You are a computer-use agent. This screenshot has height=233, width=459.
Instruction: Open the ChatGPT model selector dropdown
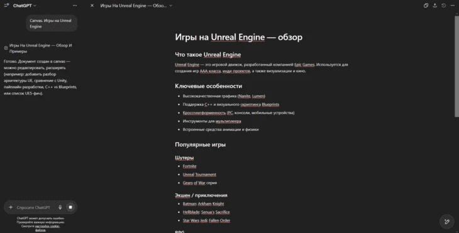[25, 6]
